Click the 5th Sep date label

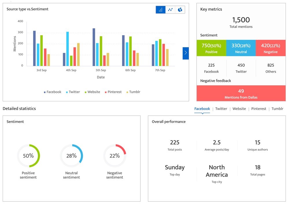[x=101, y=70]
